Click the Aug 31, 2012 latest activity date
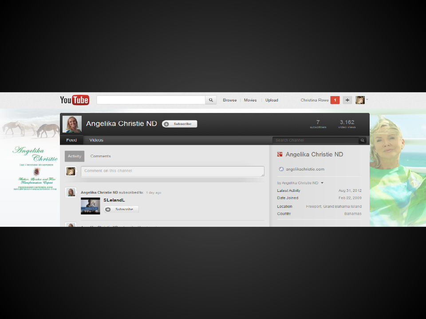 pos(350,191)
